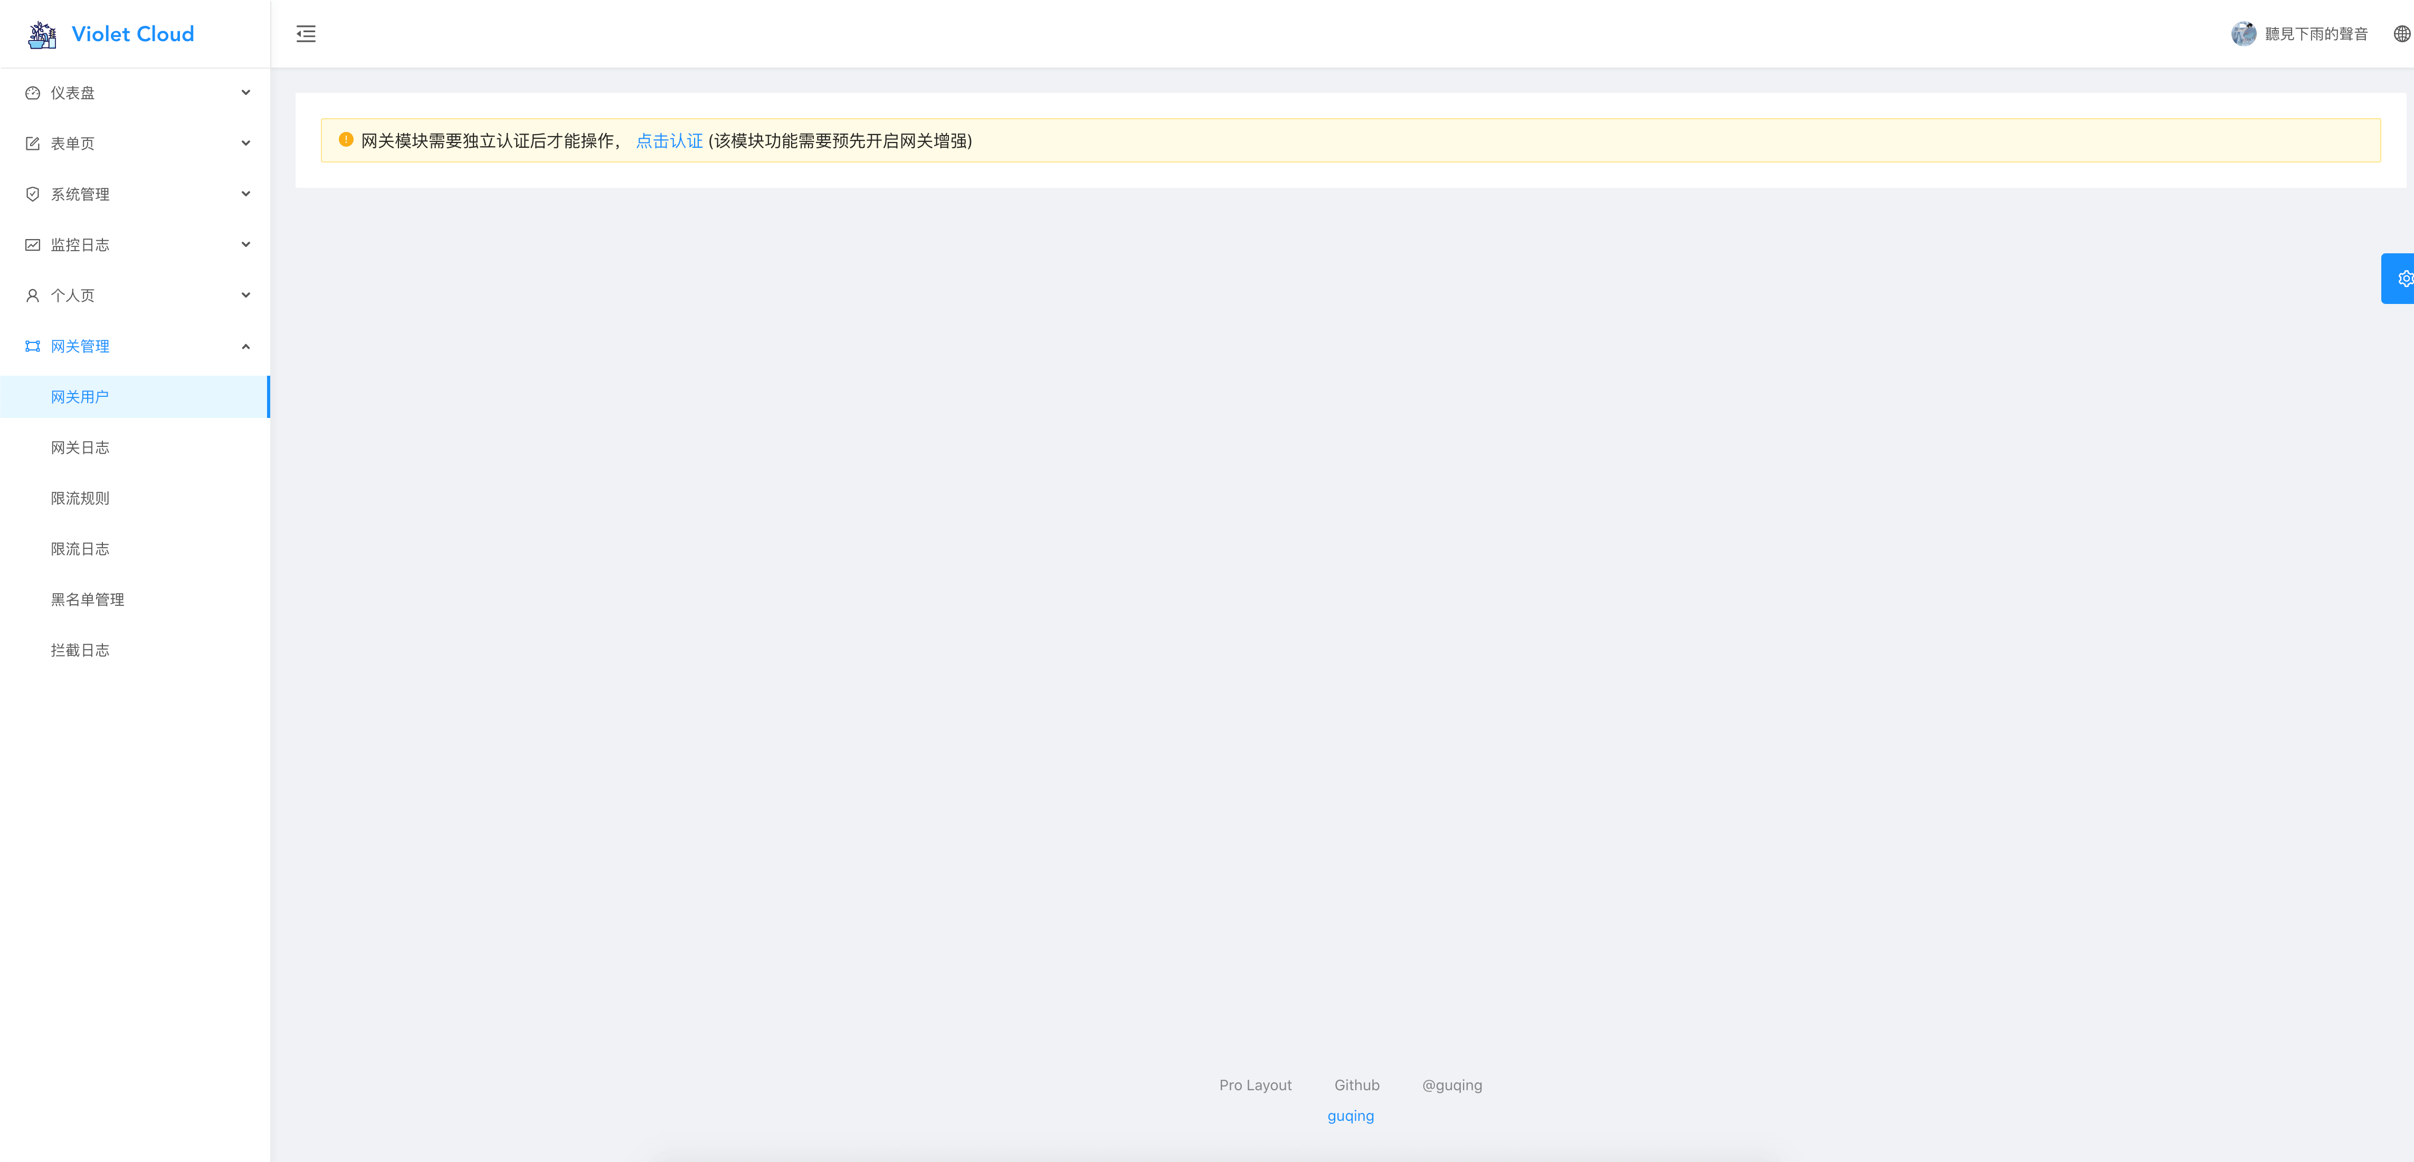
Task: Open the Github footer link
Action: click(1356, 1085)
